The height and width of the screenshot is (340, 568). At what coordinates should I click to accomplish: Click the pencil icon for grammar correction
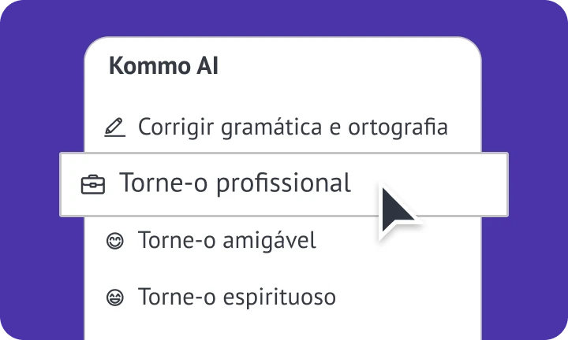[114, 127]
